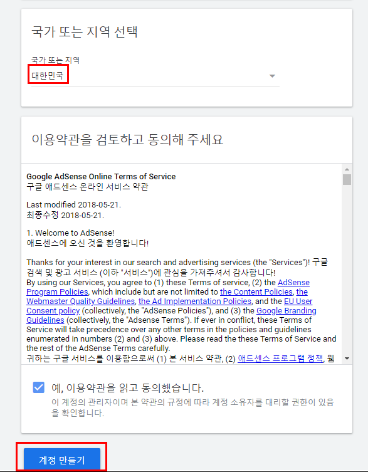Click the 구글 애드센스 온라인 서비스 약관 line

click(x=87, y=187)
